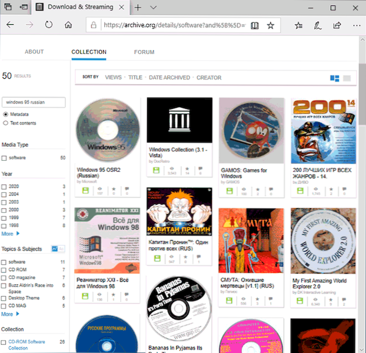Click the vertical page scrollbar thumb
The width and height of the screenshot is (366, 353).
click(x=362, y=94)
